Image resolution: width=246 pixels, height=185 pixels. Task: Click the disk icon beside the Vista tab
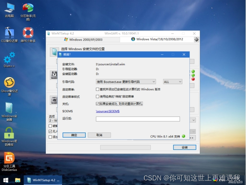(196, 39)
